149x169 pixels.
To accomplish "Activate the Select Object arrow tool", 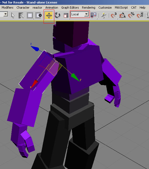I will [13, 15].
